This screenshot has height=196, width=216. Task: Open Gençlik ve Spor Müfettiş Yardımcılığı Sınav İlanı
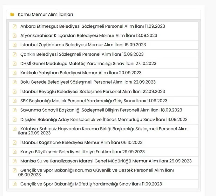click(x=91, y=184)
